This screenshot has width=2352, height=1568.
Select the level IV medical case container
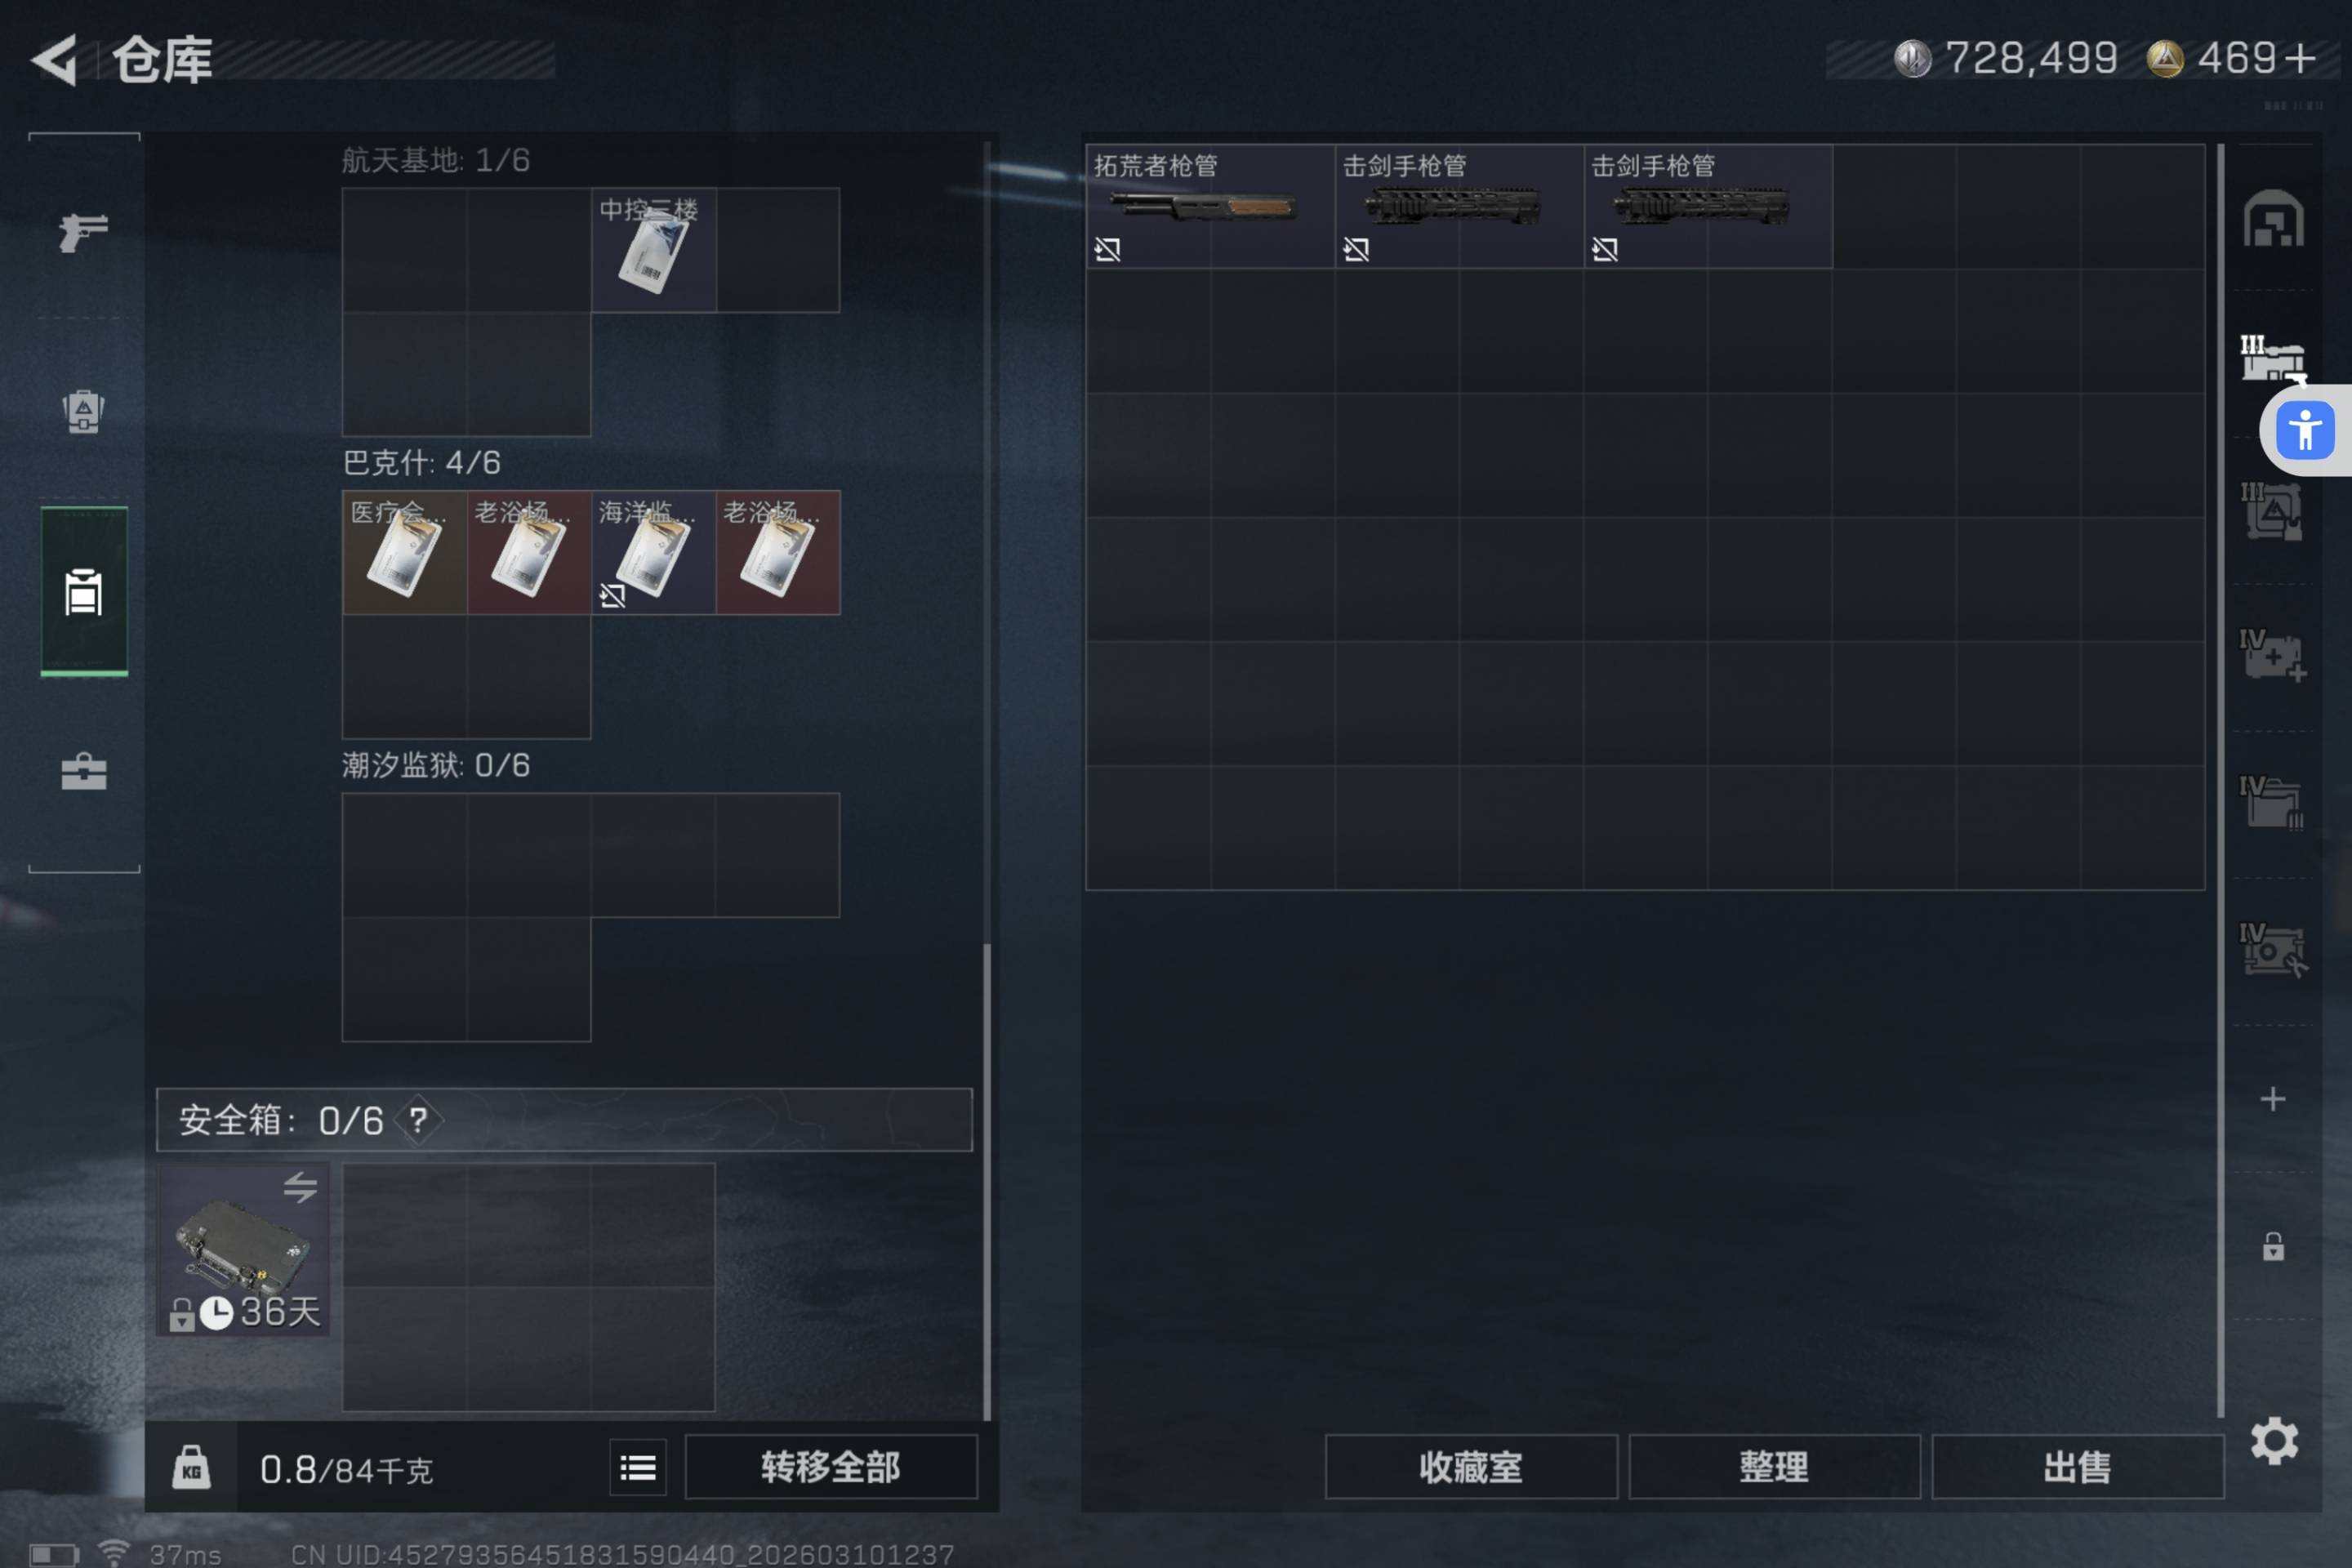[x=2272, y=656]
